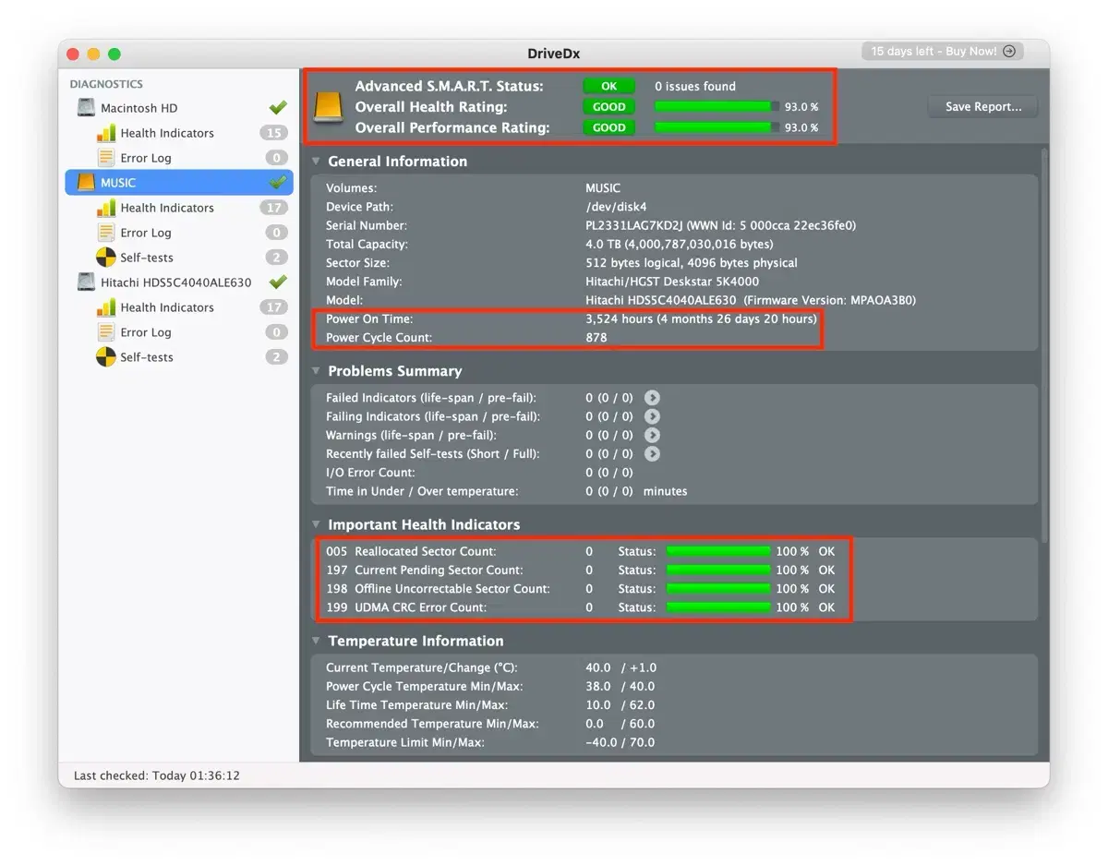Image resolution: width=1108 pixels, height=865 pixels.
Task: Open Error Log under Macintosh HD
Action: coord(145,158)
